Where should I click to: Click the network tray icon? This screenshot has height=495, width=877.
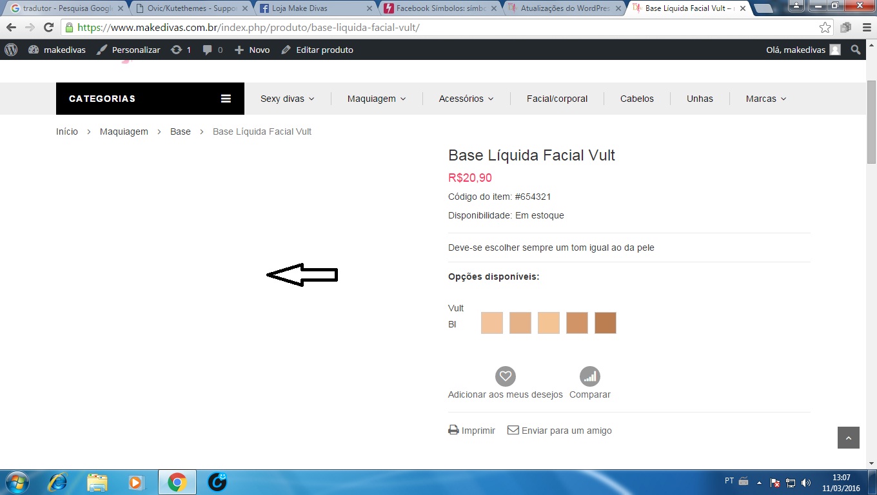(x=791, y=482)
